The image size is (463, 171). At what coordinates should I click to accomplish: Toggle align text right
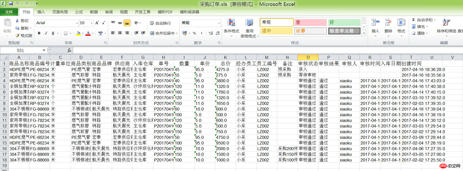[127, 33]
